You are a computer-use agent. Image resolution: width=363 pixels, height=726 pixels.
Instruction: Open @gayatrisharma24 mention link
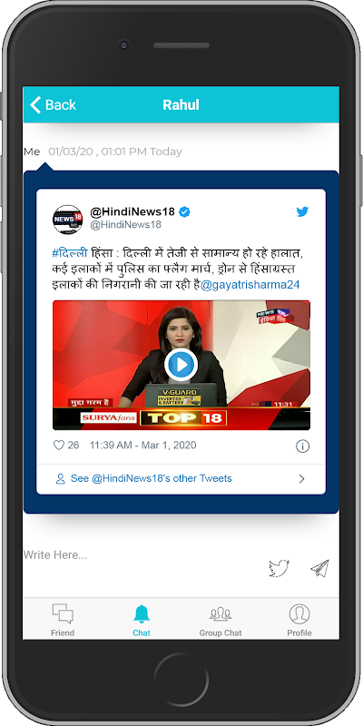click(250, 285)
